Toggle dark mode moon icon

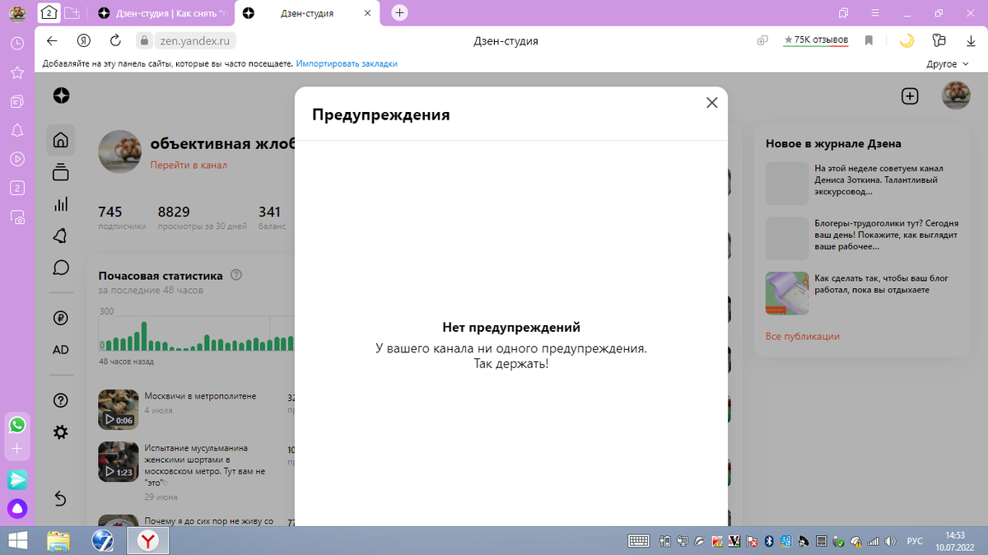[906, 40]
